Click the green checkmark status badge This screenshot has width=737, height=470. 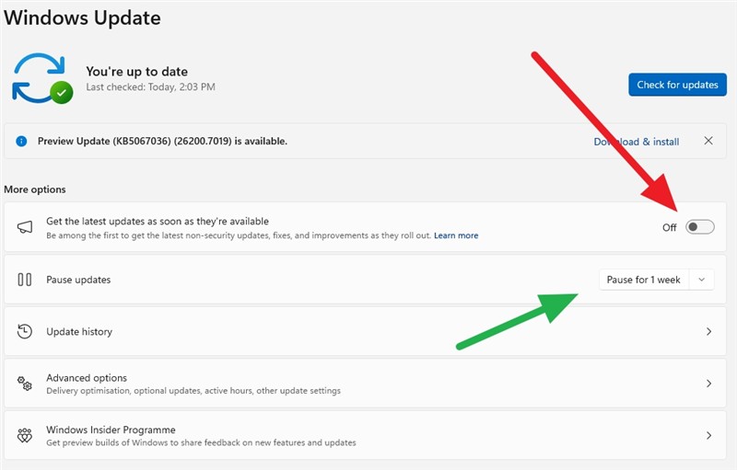click(x=62, y=92)
